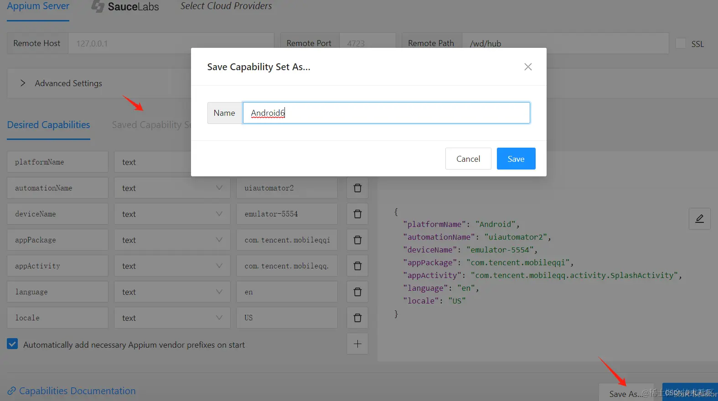Viewport: 718px width, 401px height.
Task: Switch to Appium Server tab
Action: pos(38,6)
